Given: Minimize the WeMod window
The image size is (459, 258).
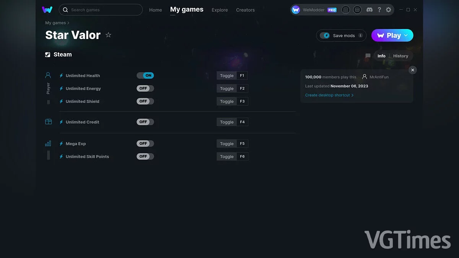Looking at the screenshot, I should 401,10.
